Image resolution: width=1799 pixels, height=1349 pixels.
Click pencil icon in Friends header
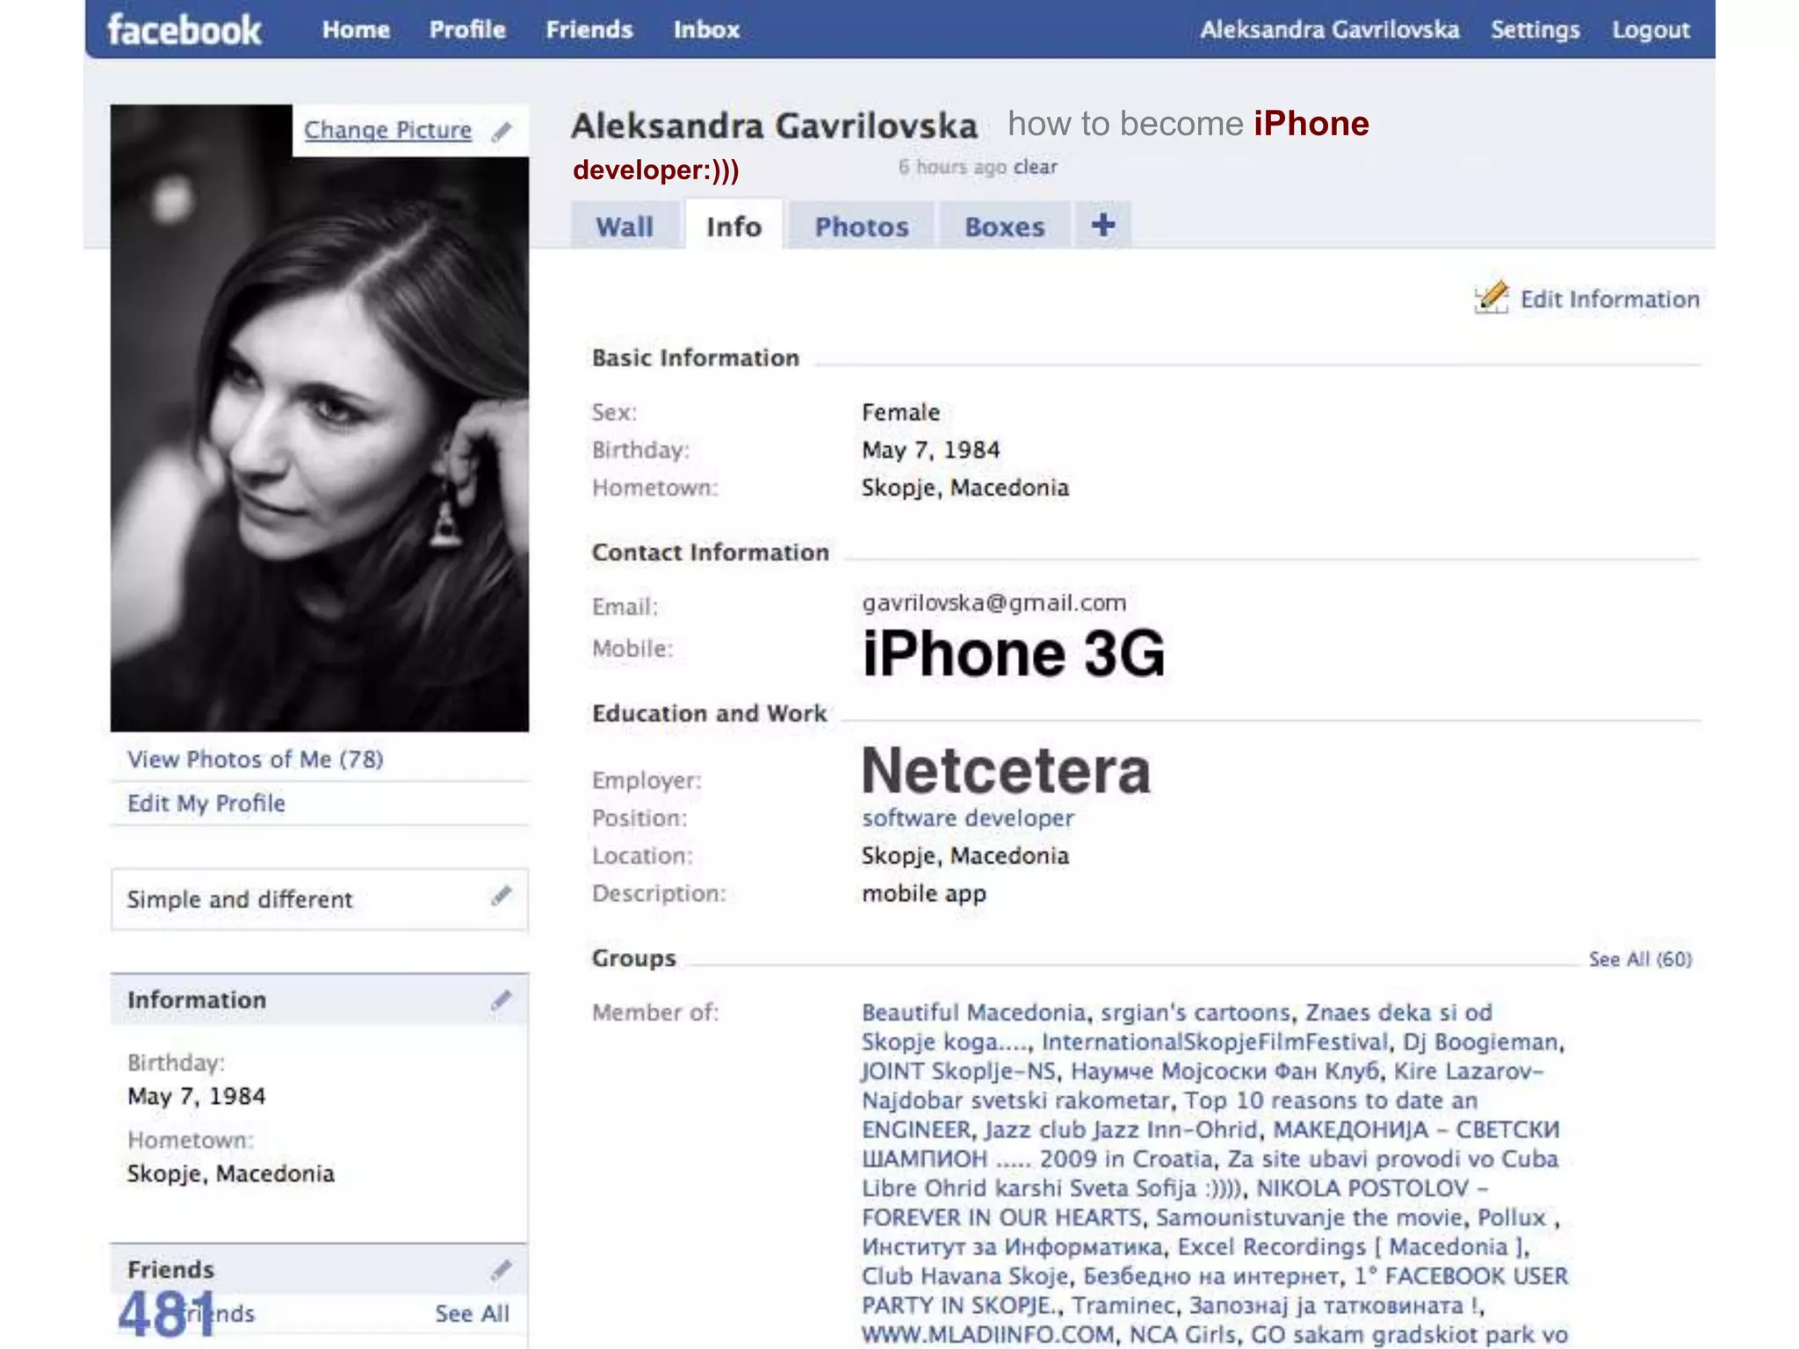501,1269
